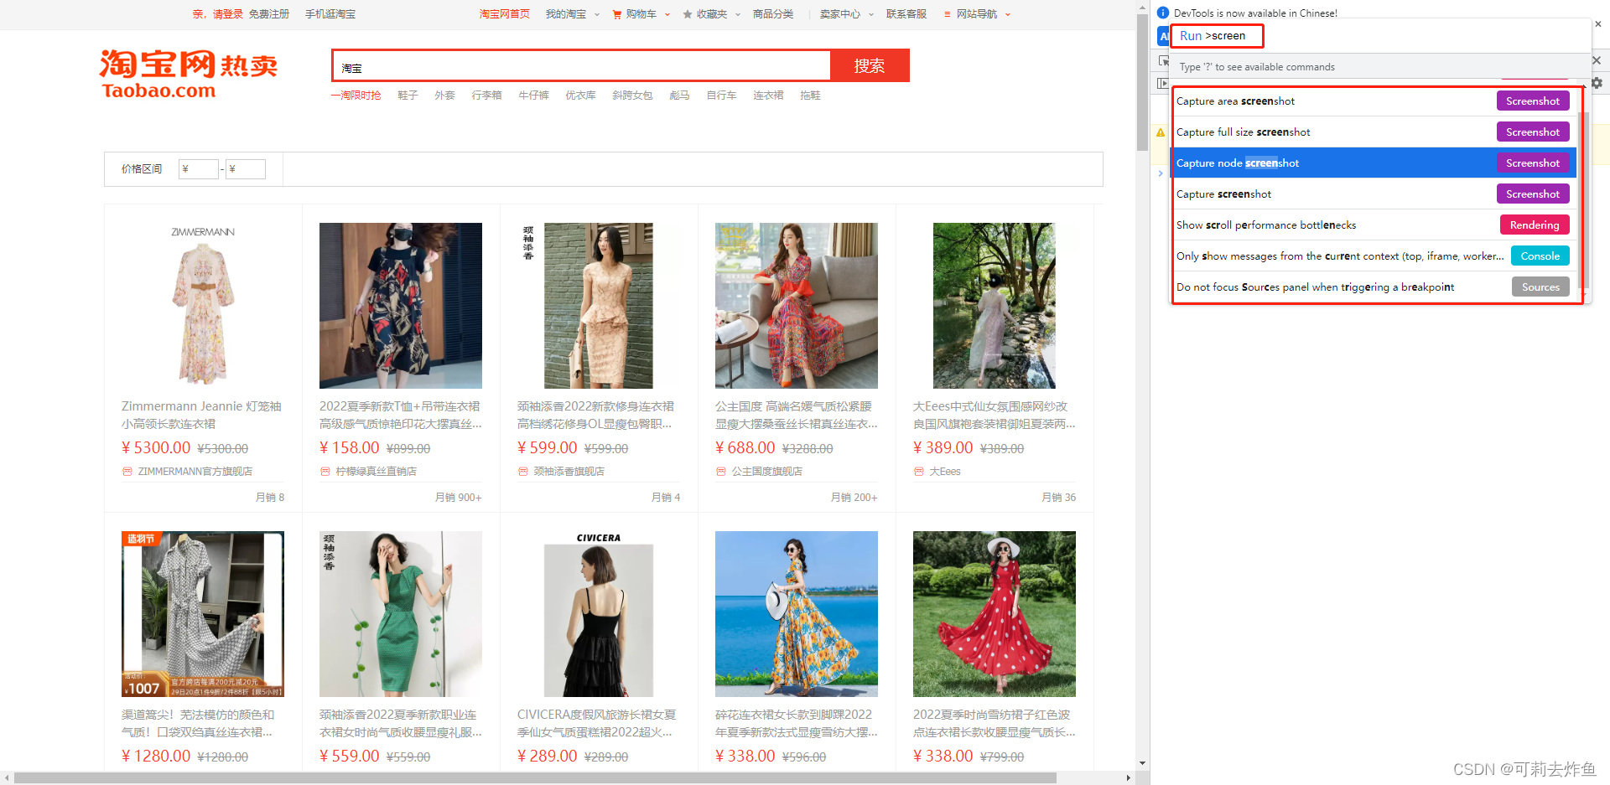Select plain Capture screenshot command

(x=1374, y=194)
